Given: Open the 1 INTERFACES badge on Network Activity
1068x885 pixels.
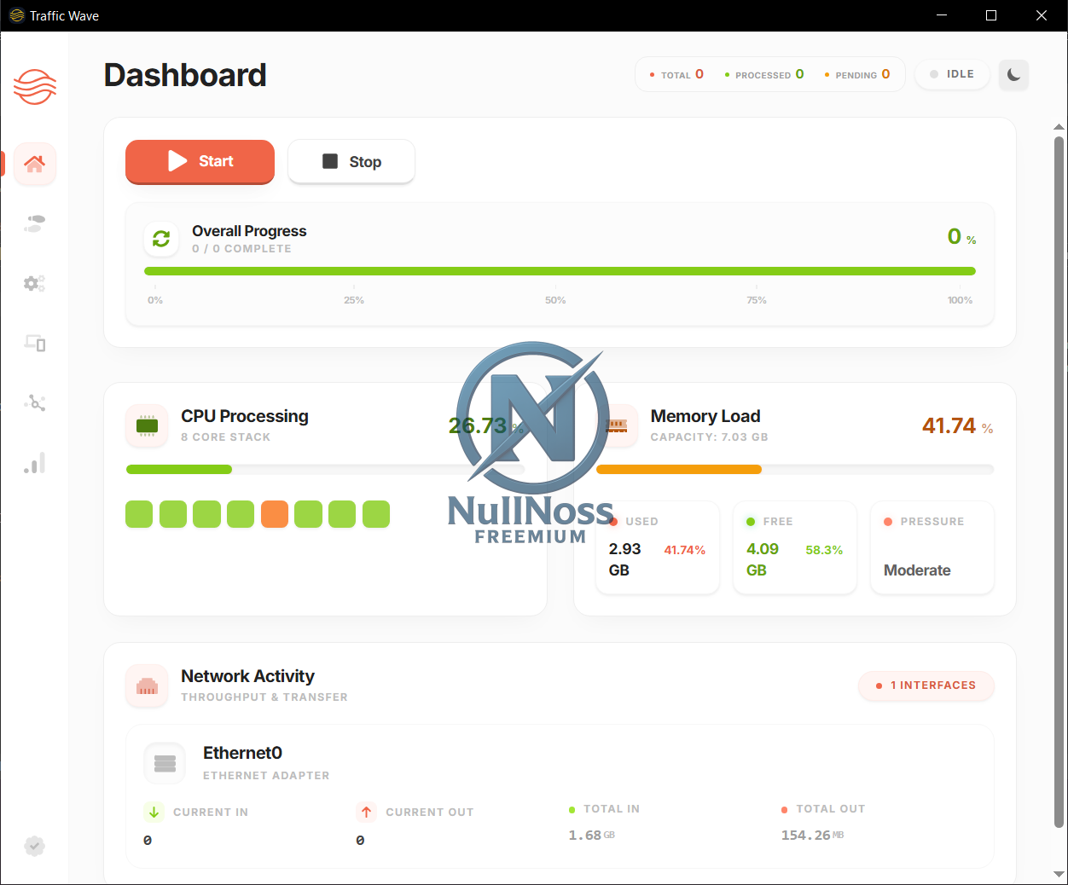Looking at the screenshot, I should coord(926,685).
